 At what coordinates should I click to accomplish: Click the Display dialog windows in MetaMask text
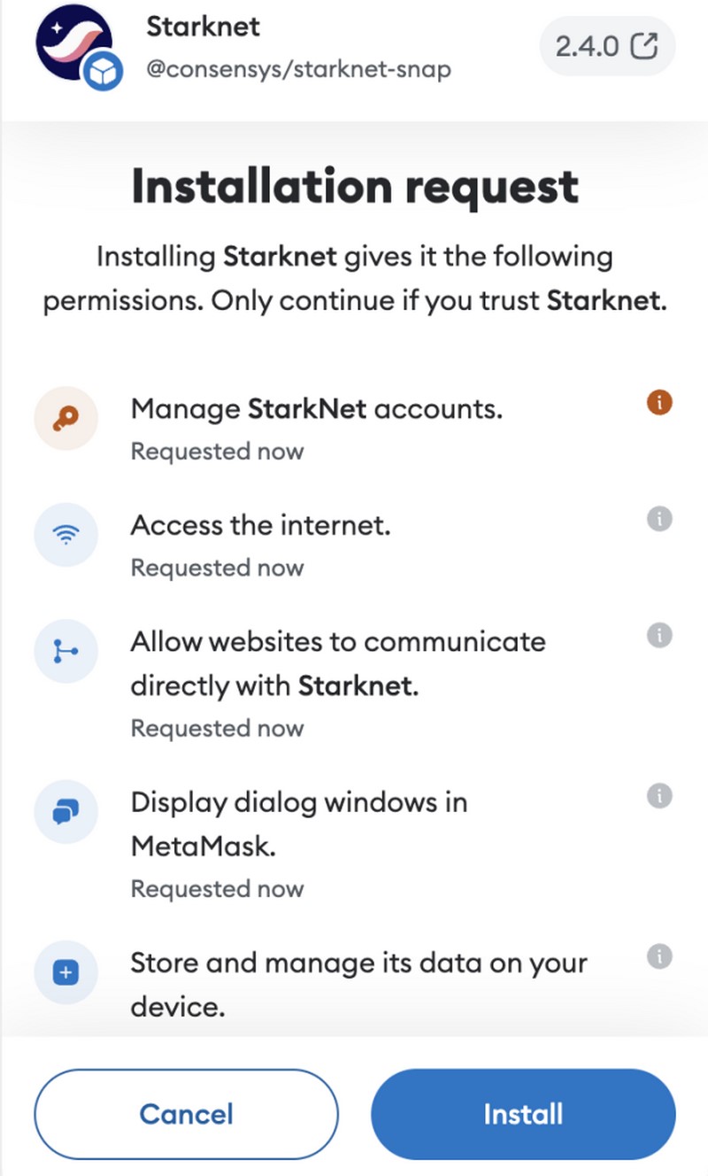click(x=299, y=824)
